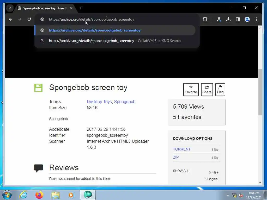The height and width of the screenshot is (200, 267).
Task: Click the Flag button
Action: 220,90
